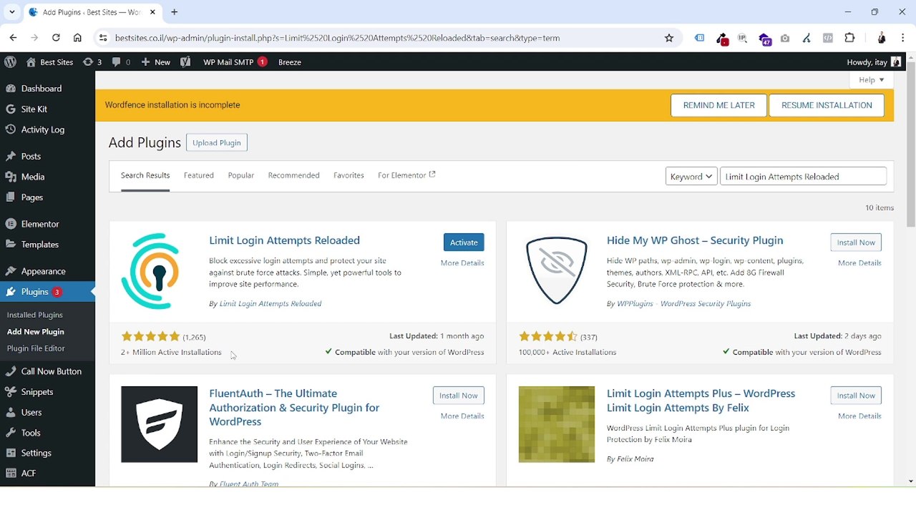The image size is (916, 515).
Task: Open Limit Login Attempts Reloaded title link
Action: pyautogui.click(x=284, y=240)
